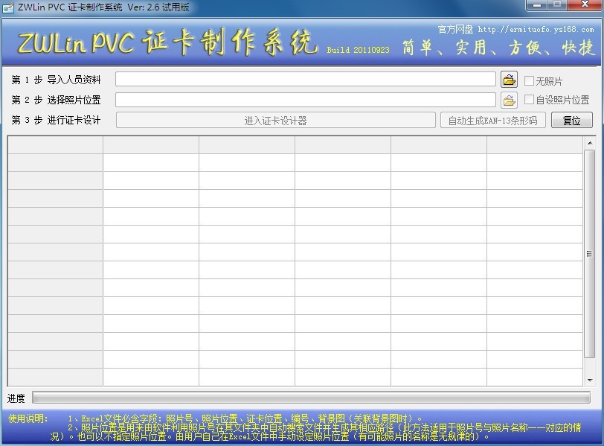Select the top-left corner cell of the grid
Image resolution: width=604 pixels, height=446 pixels.
[x=55, y=144]
